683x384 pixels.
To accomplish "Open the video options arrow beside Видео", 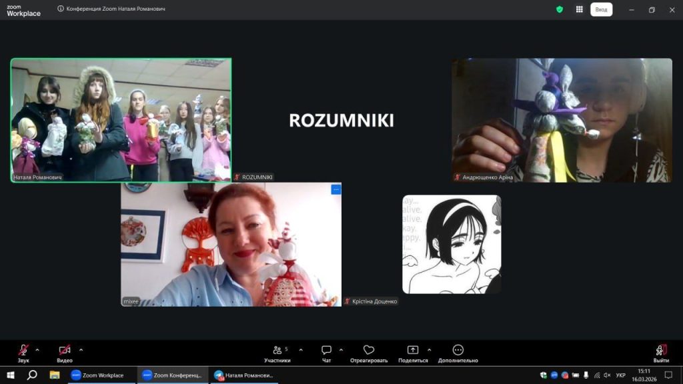I will [x=81, y=349].
